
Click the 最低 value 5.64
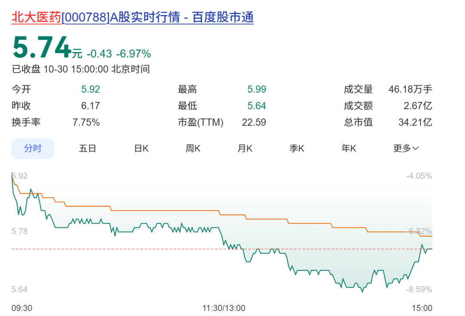(x=257, y=106)
